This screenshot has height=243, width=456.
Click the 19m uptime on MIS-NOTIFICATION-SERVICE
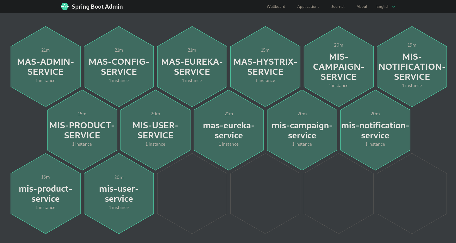(x=412, y=45)
